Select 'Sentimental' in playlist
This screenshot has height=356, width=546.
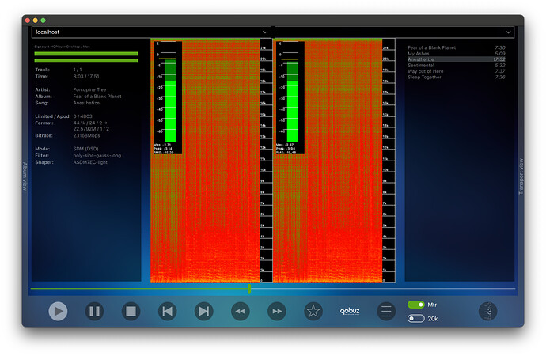(457, 66)
